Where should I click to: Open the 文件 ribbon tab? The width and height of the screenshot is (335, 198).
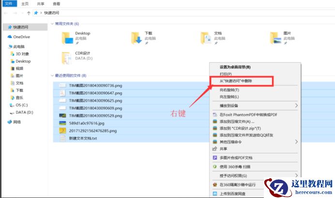9,3
